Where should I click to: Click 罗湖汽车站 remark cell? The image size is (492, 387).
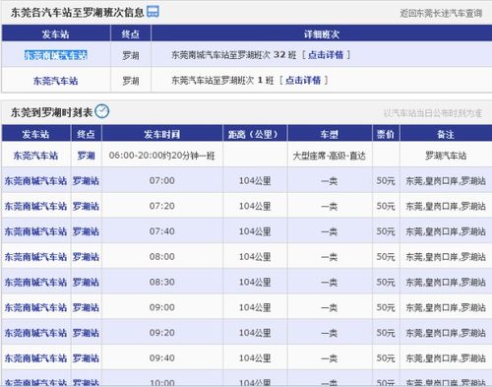click(446, 156)
